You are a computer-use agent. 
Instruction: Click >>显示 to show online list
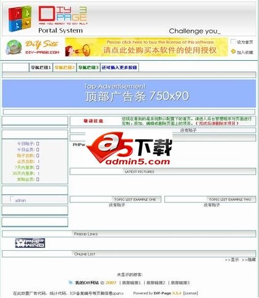tap(232, 260)
